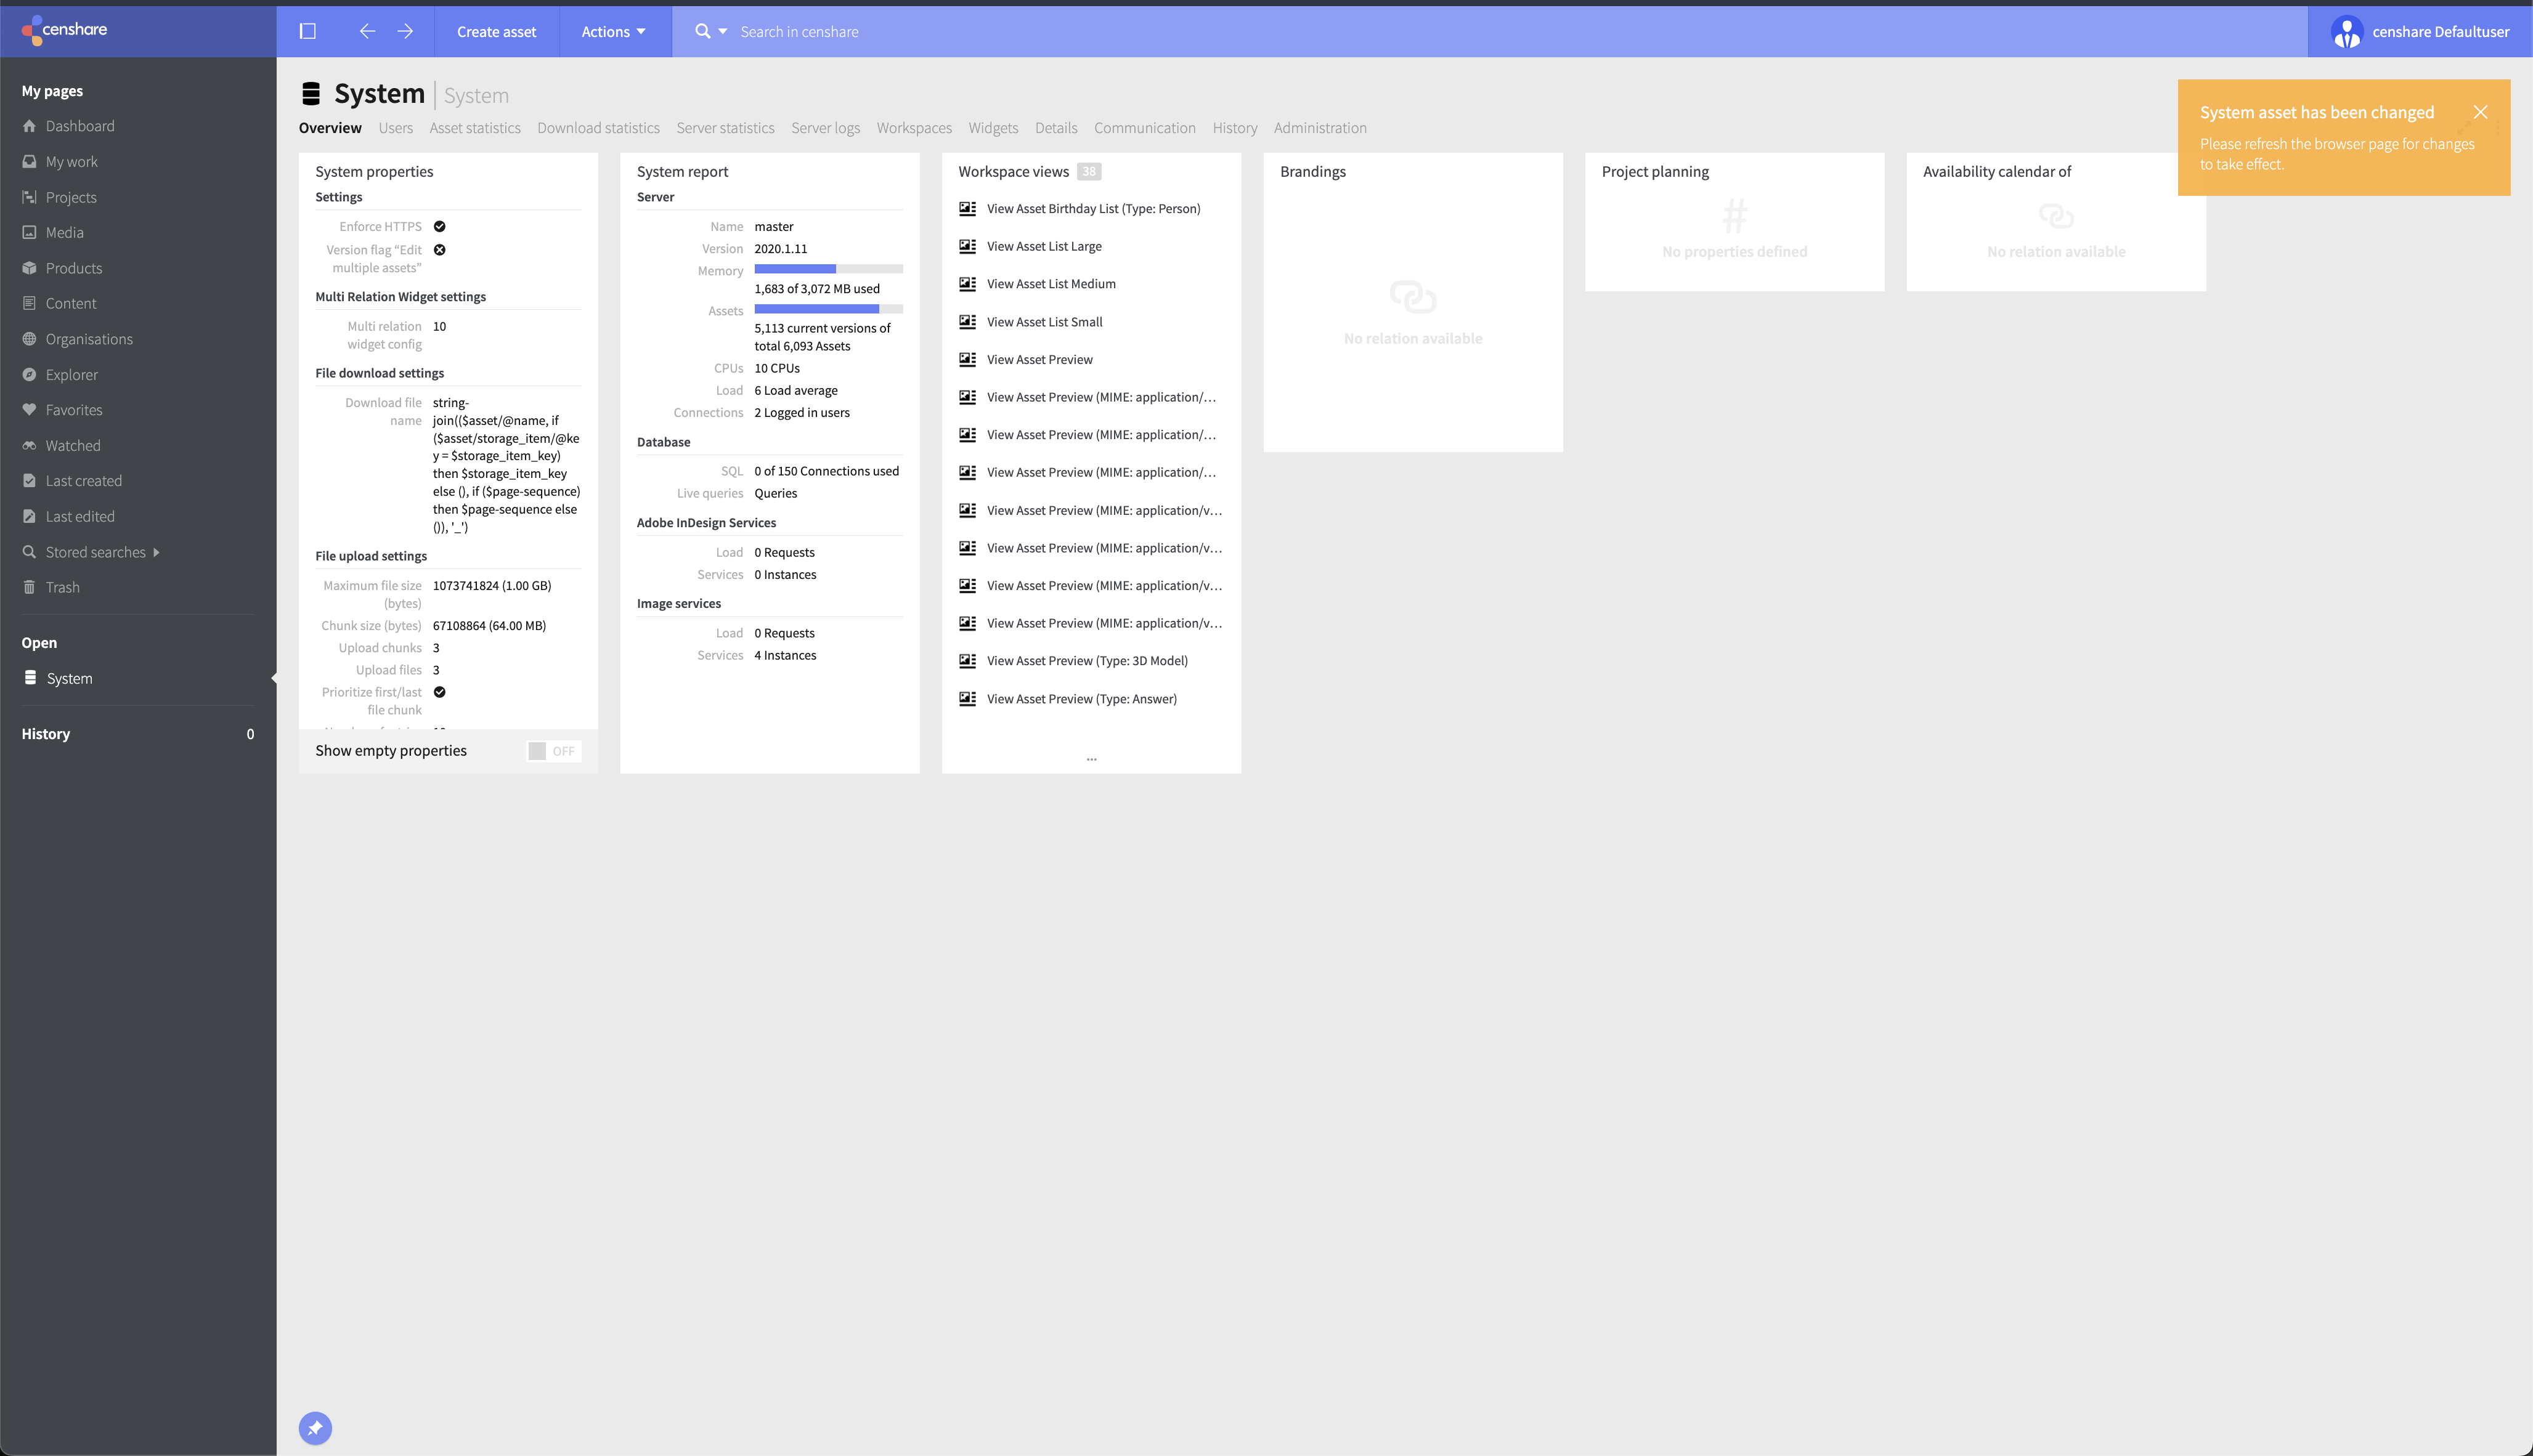Click the Memory usage progress bar
Image resolution: width=2533 pixels, height=1456 pixels.
828,269
